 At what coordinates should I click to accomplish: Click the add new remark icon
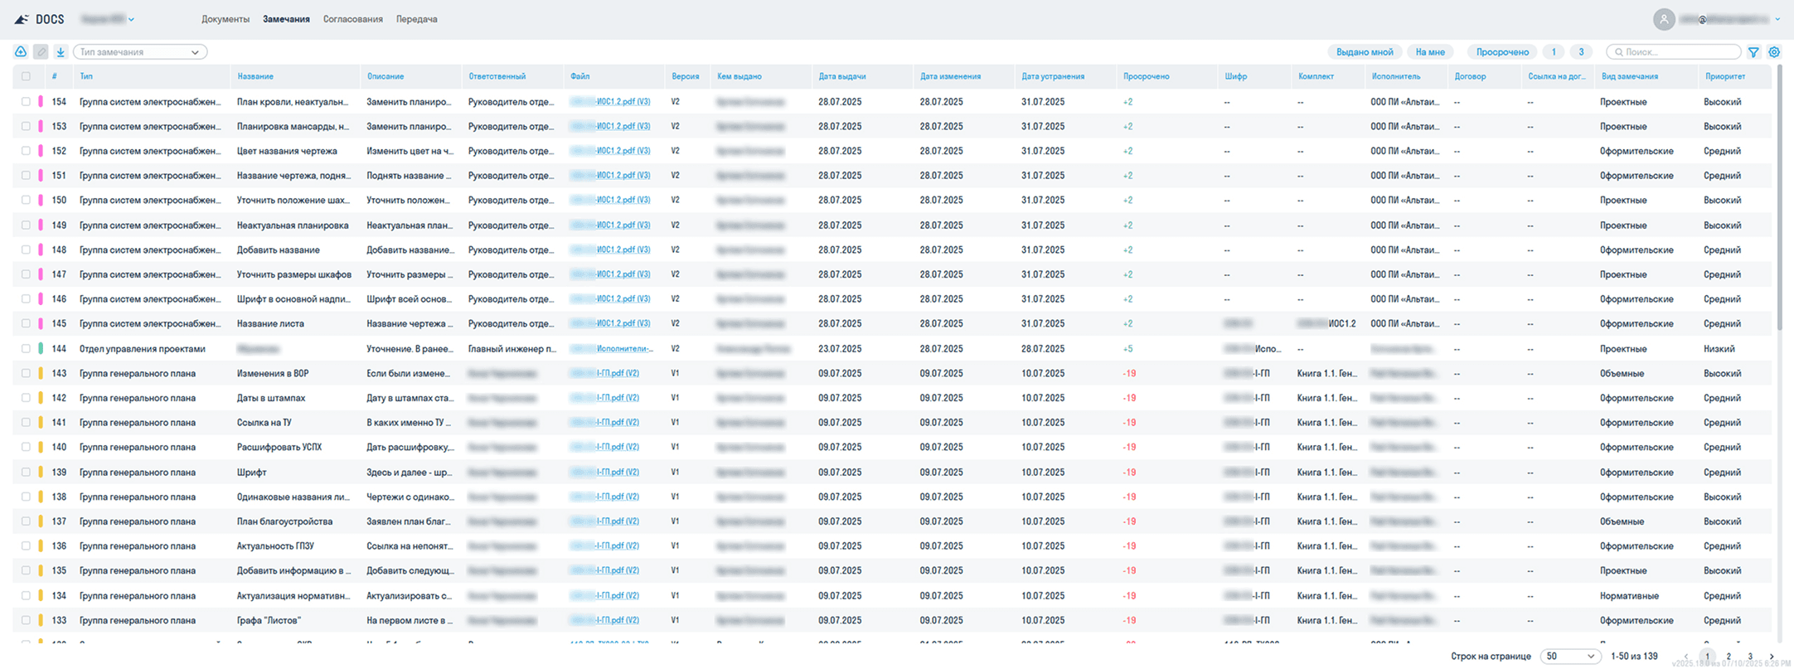[21, 51]
